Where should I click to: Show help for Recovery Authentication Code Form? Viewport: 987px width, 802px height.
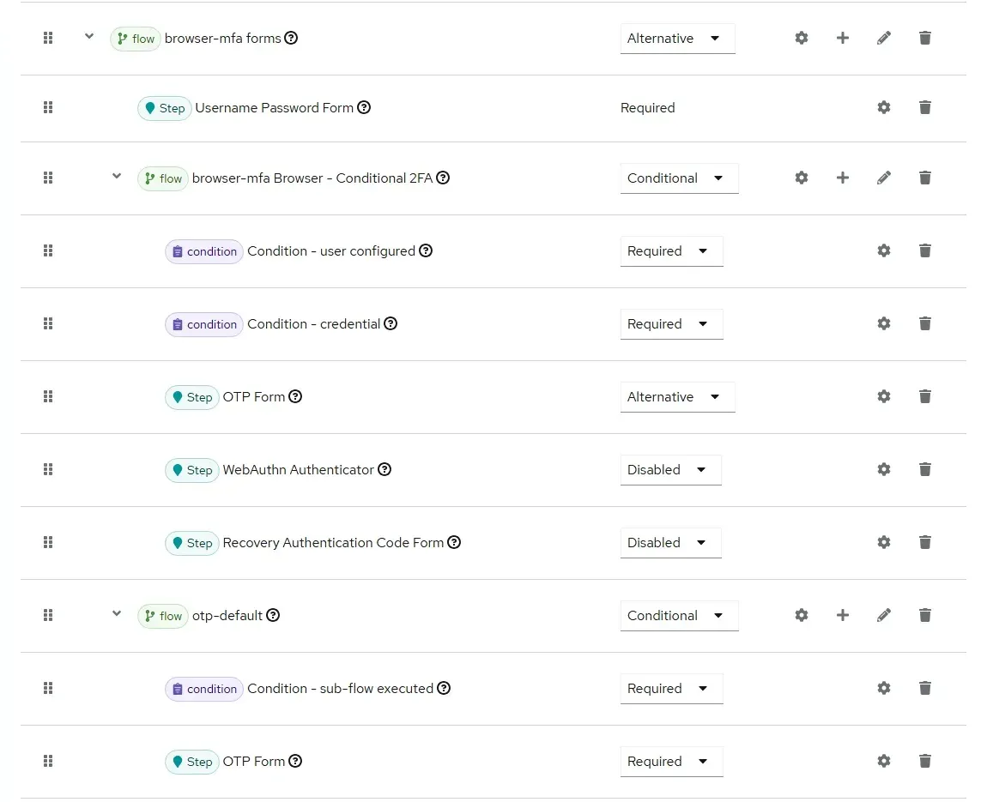[x=454, y=542]
